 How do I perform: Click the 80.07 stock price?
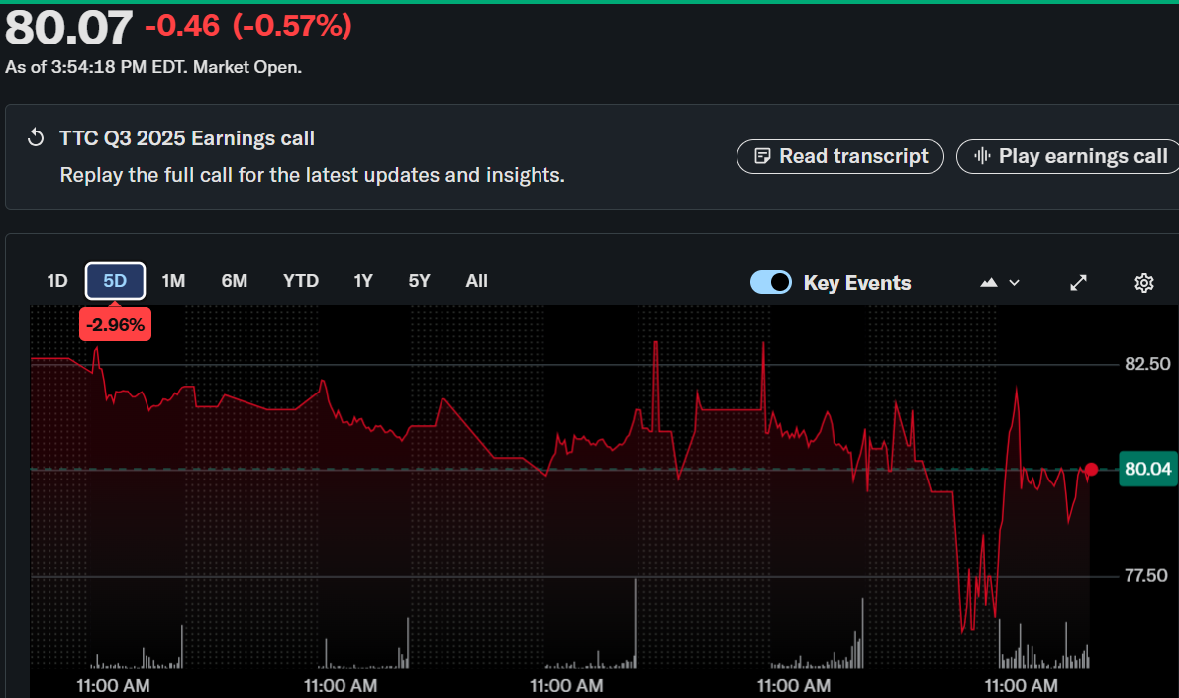point(68,28)
